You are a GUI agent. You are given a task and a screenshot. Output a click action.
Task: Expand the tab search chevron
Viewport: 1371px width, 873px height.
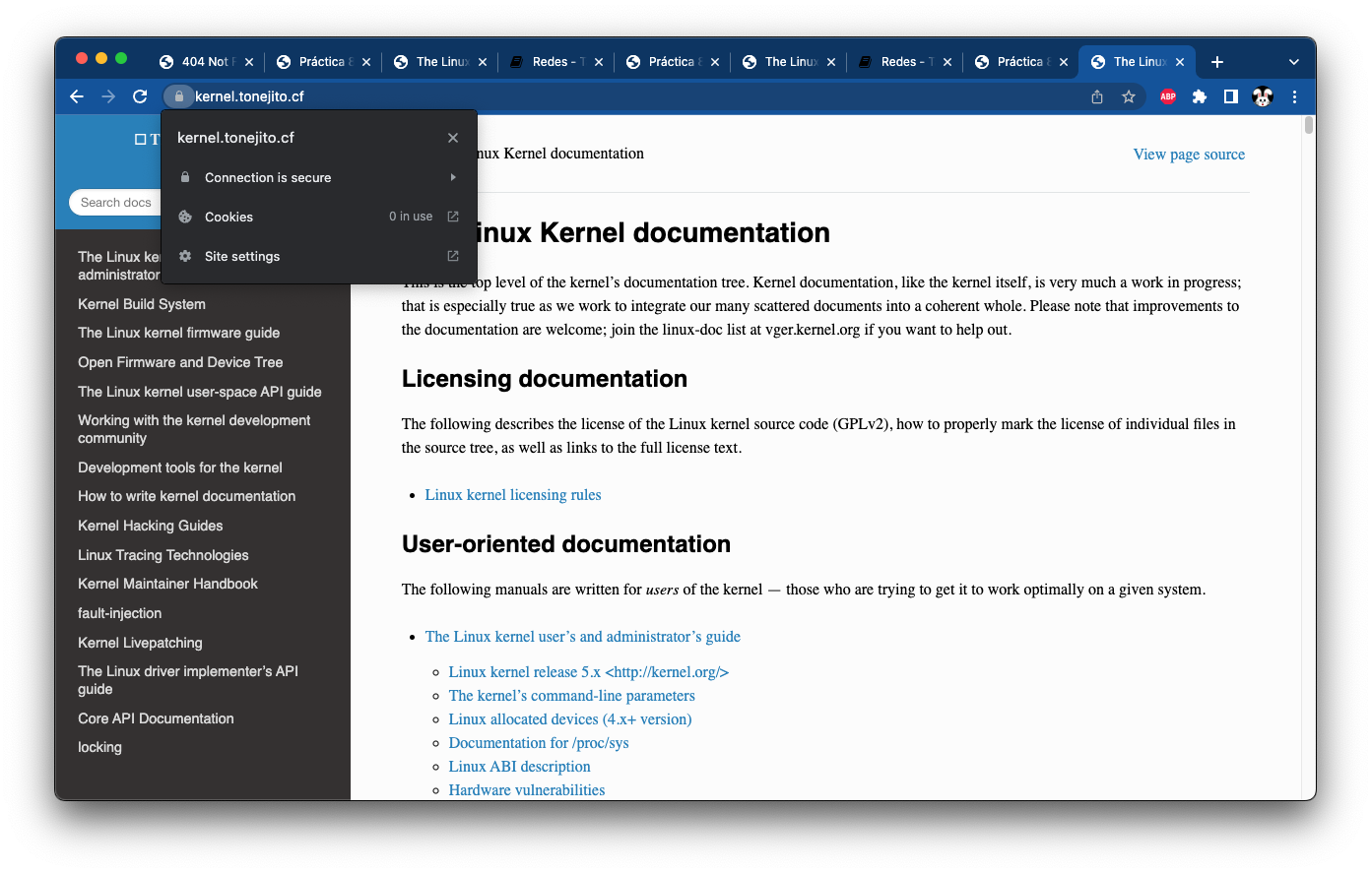1293,62
